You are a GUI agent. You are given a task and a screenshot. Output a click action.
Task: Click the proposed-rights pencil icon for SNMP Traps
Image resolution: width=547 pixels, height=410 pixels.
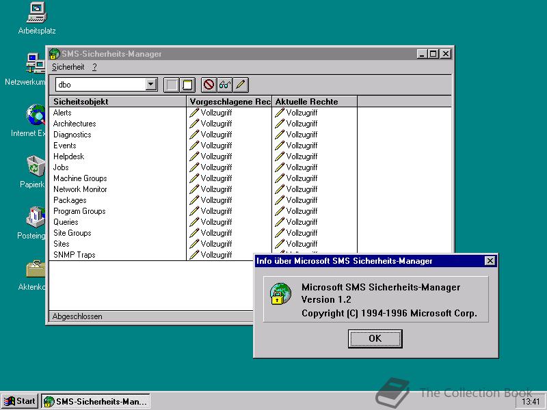pyautogui.click(x=194, y=254)
